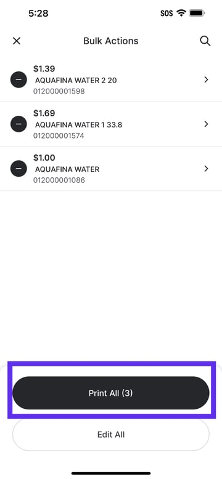Tap the Bulk Actions title
The height and width of the screenshot is (479, 222).
[111, 41]
